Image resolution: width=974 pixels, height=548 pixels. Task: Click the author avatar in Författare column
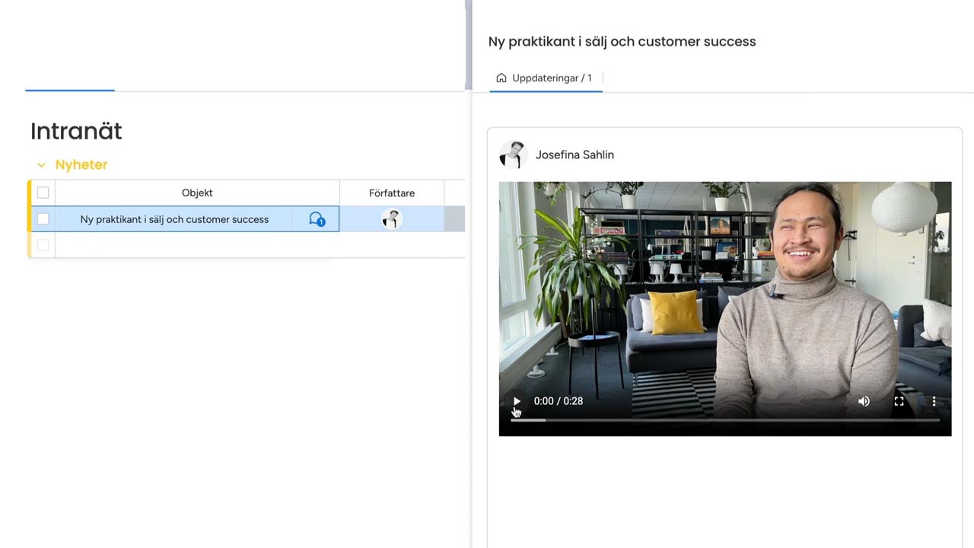[x=391, y=219]
